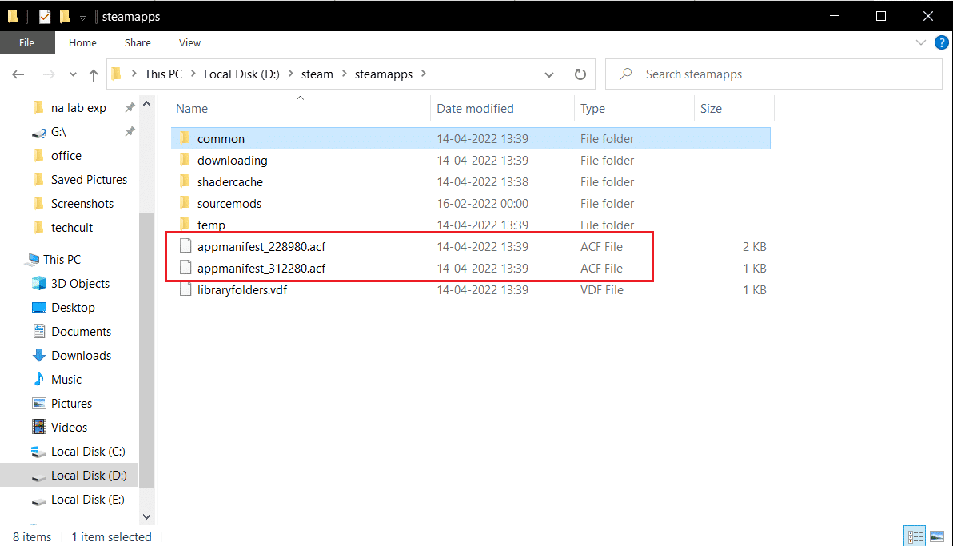Select the downloading folder
This screenshot has width=953, height=546.
coord(470,161)
